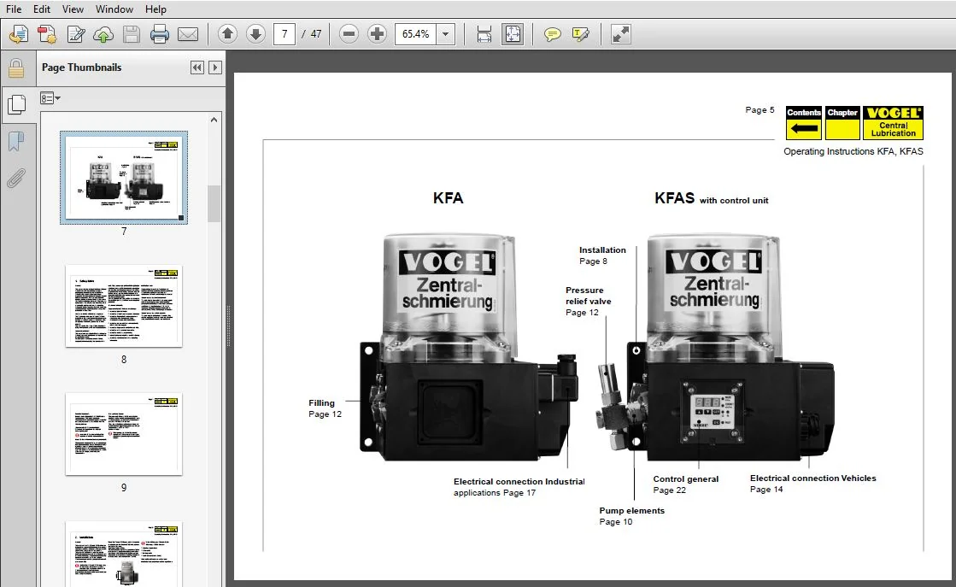Open the Edit menu
Viewport: 956px width, 587px height.
click(x=42, y=9)
